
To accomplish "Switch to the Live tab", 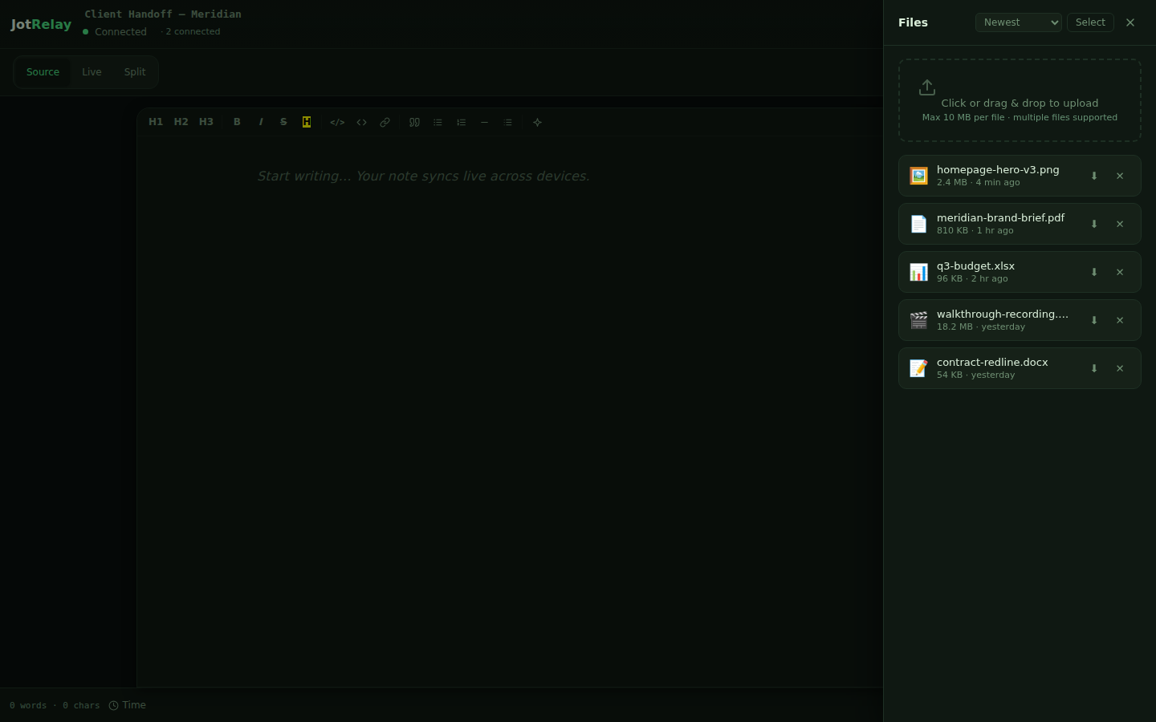I will coord(92,72).
